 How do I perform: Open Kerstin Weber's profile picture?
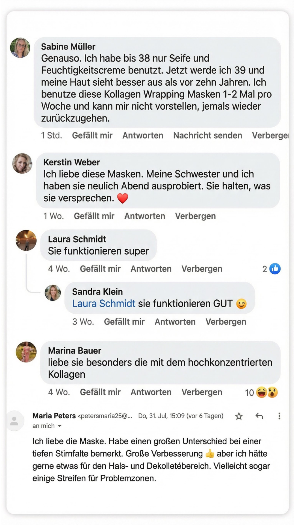22,164
